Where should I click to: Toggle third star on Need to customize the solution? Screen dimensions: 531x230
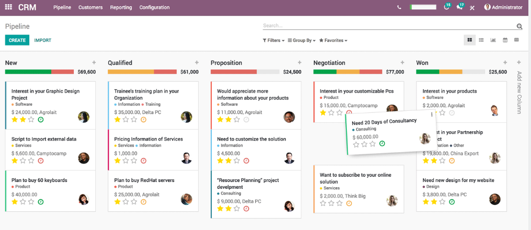coord(237,160)
